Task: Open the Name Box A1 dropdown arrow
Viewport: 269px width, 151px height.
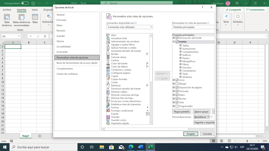Action: point(19,36)
